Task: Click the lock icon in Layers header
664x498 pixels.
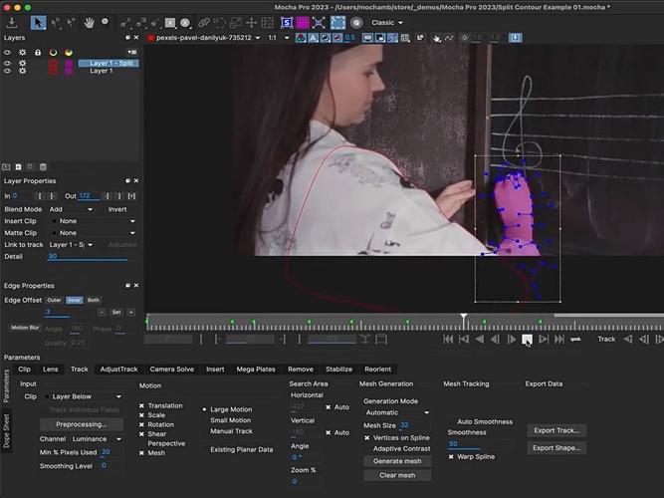Action: tap(38, 52)
